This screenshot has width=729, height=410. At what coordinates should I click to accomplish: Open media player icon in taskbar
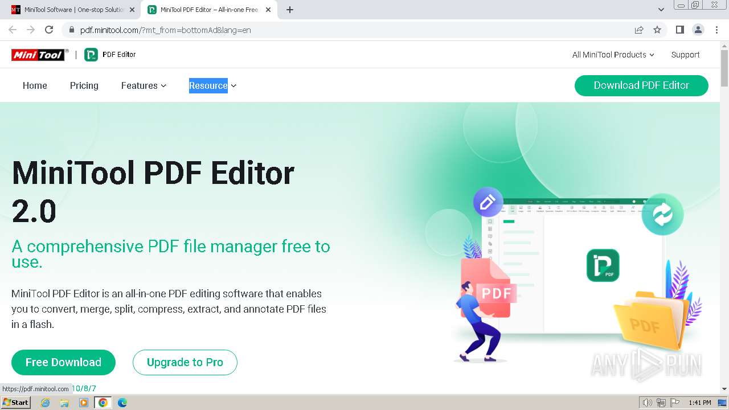(84, 403)
